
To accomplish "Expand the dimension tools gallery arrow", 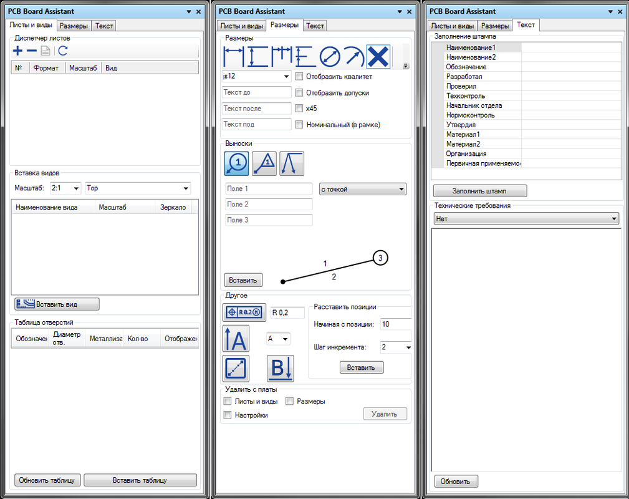I will [406, 66].
